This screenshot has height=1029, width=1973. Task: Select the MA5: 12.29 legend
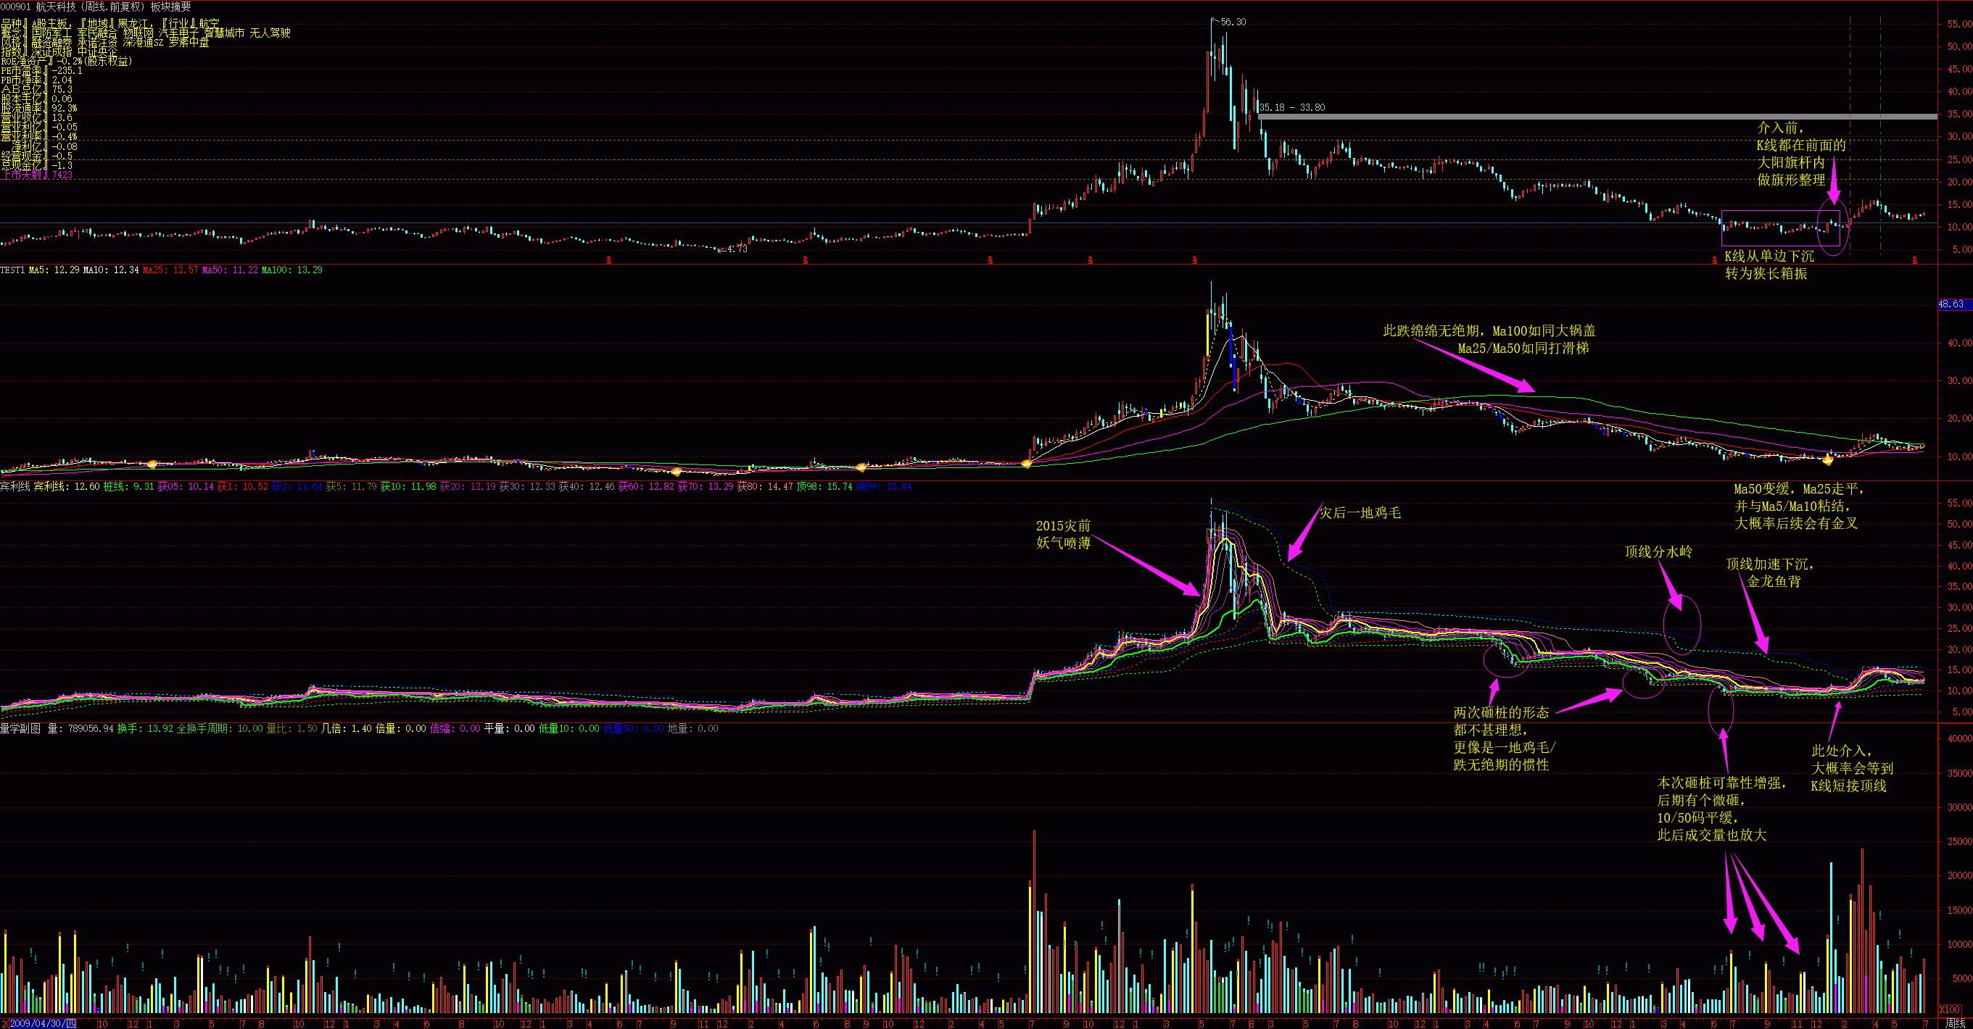point(54,270)
